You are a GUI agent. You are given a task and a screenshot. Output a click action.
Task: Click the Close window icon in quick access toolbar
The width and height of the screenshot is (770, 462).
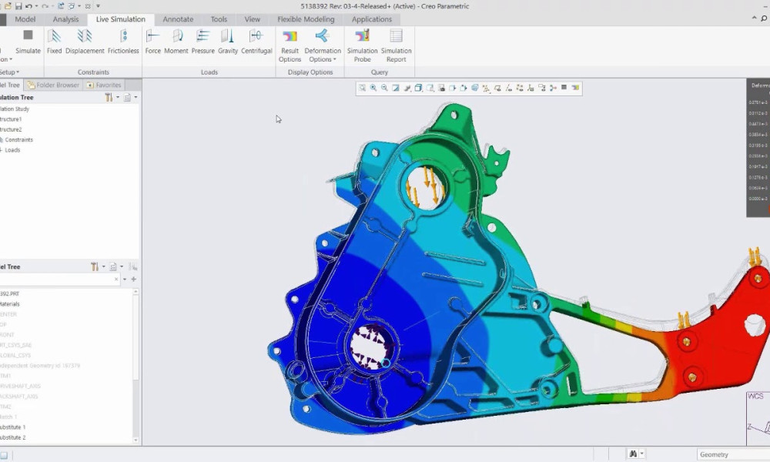(88, 6)
